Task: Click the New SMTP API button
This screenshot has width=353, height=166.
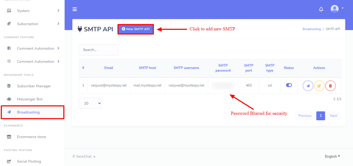Action: pyautogui.click(x=136, y=29)
